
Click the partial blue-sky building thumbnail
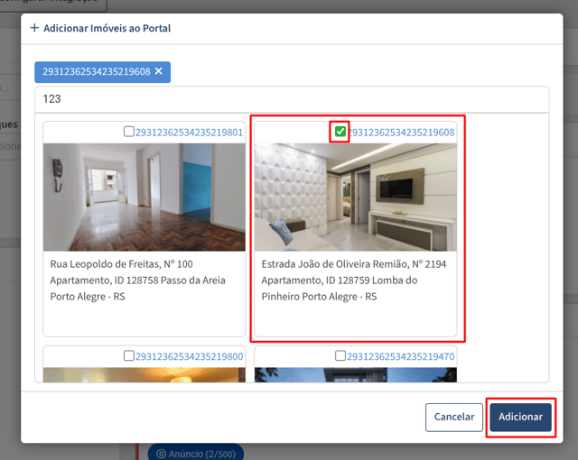coord(356,374)
